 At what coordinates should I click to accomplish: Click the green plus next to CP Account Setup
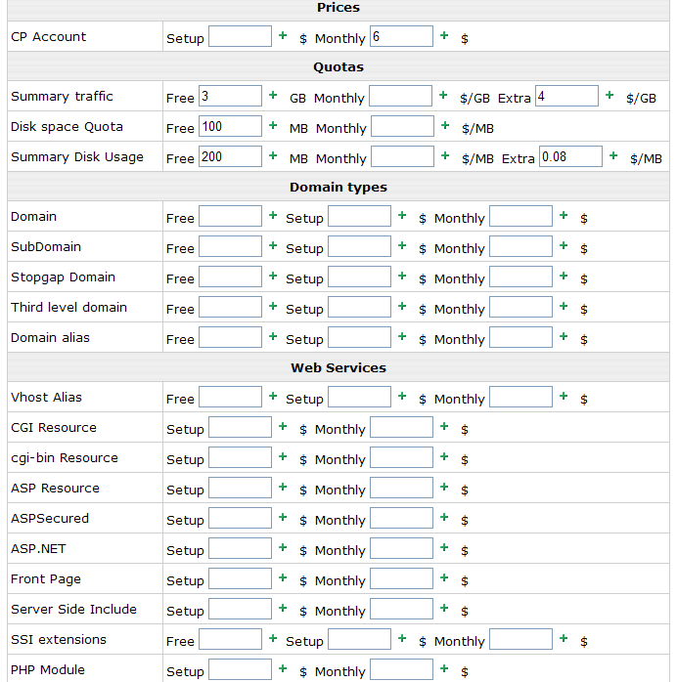pyautogui.click(x=283, y=35)
